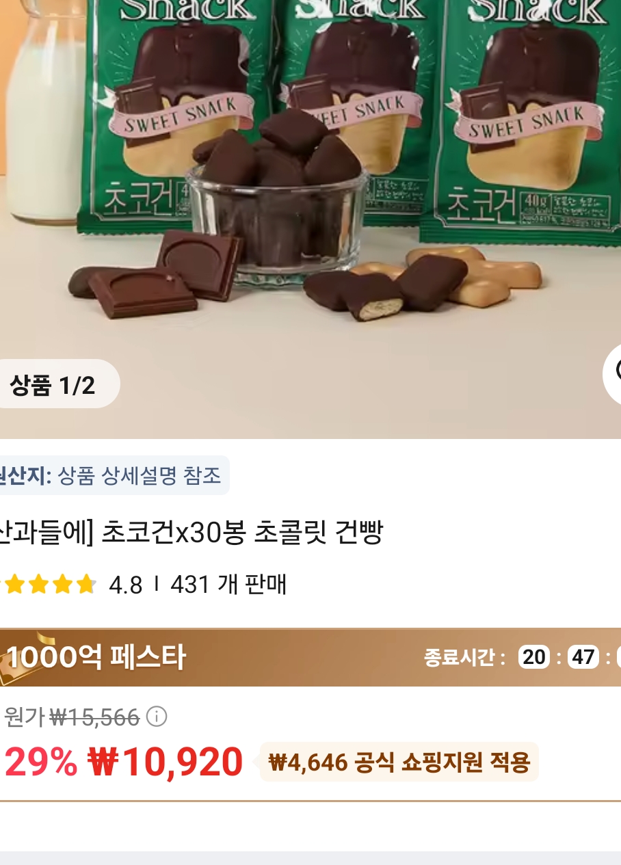Image resolution: width=621 pixels, height=865 pixels.
Task: Tap the 1000억 페스타 banner text
Action: (x=96, y=658)
